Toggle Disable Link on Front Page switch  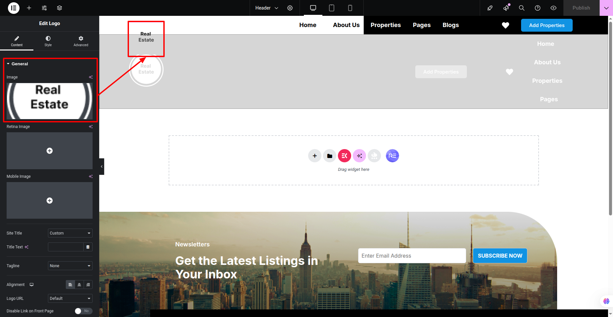tap(83, 311)
